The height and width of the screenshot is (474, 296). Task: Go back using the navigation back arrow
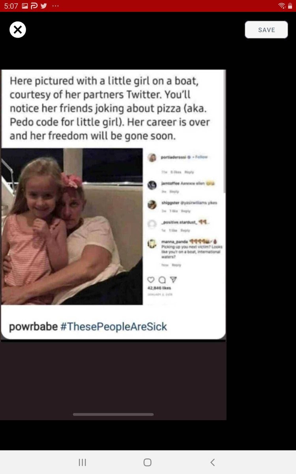click(x=213, y=463)
